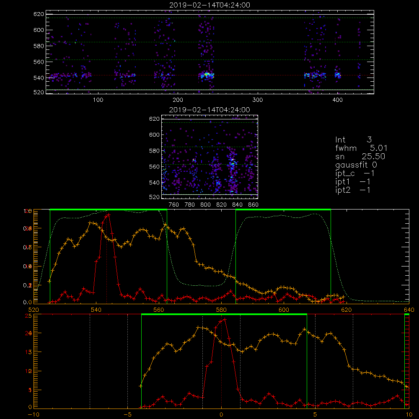This screenshot has width=419, height=419.
Task: Click x-axis label 640 on spectrum plot
Action: pyautogui.click(x=409, y=310)
